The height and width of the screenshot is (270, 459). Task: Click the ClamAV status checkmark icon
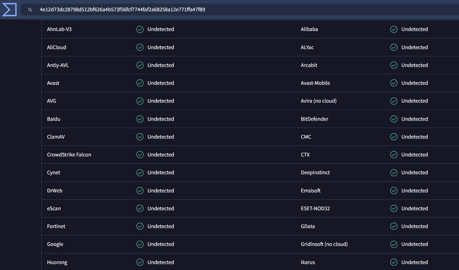(140, 137)
